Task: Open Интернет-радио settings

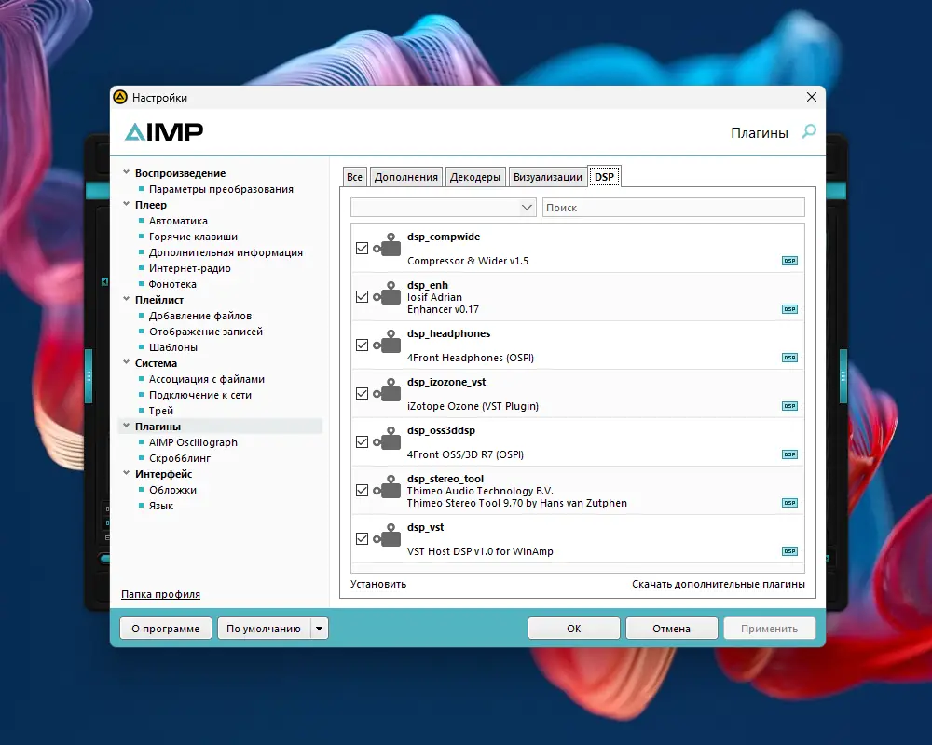Action: pyautogui.click(x=189, y=268)
